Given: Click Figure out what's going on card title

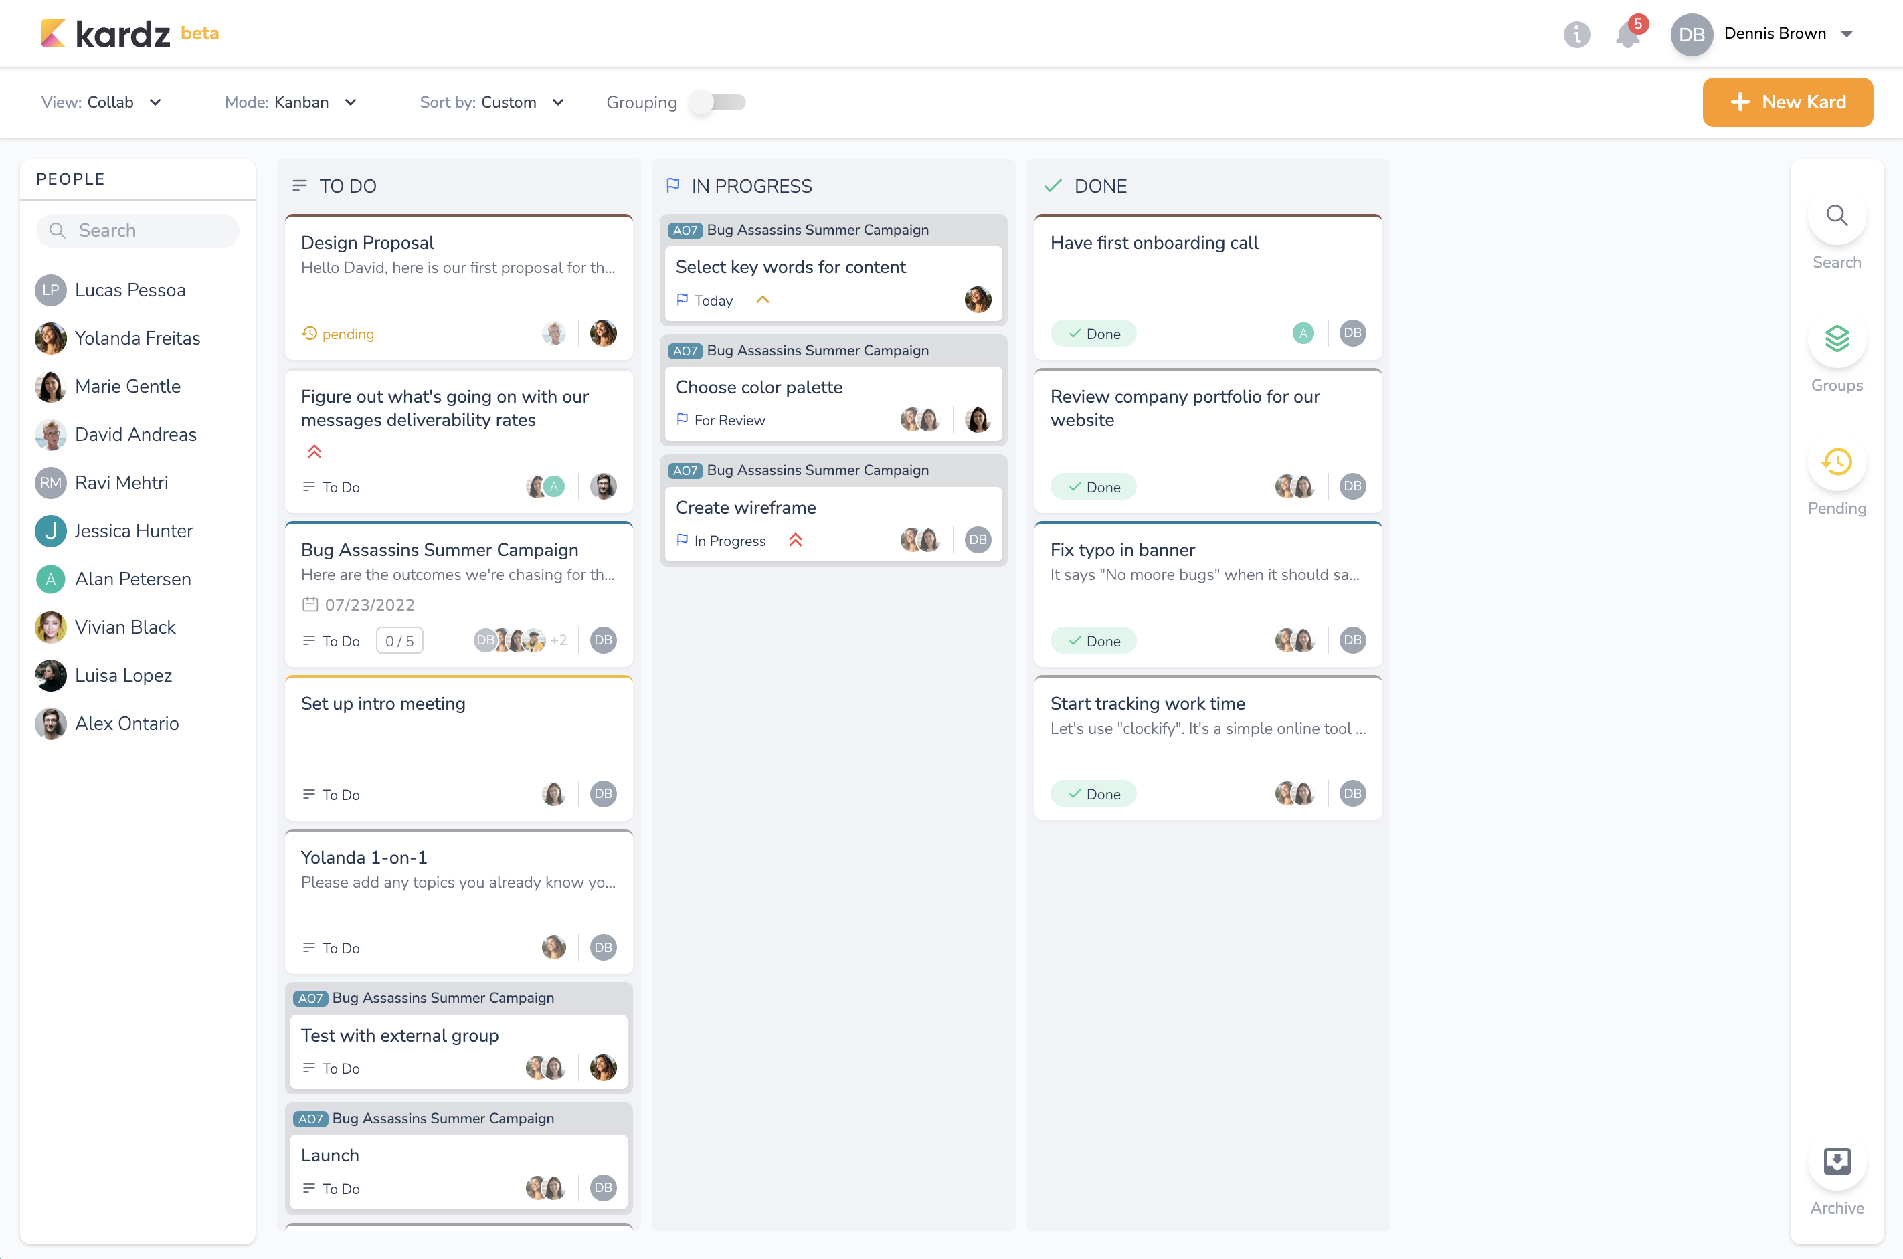Looking at the screenshot, I should [x=444, y=409].
